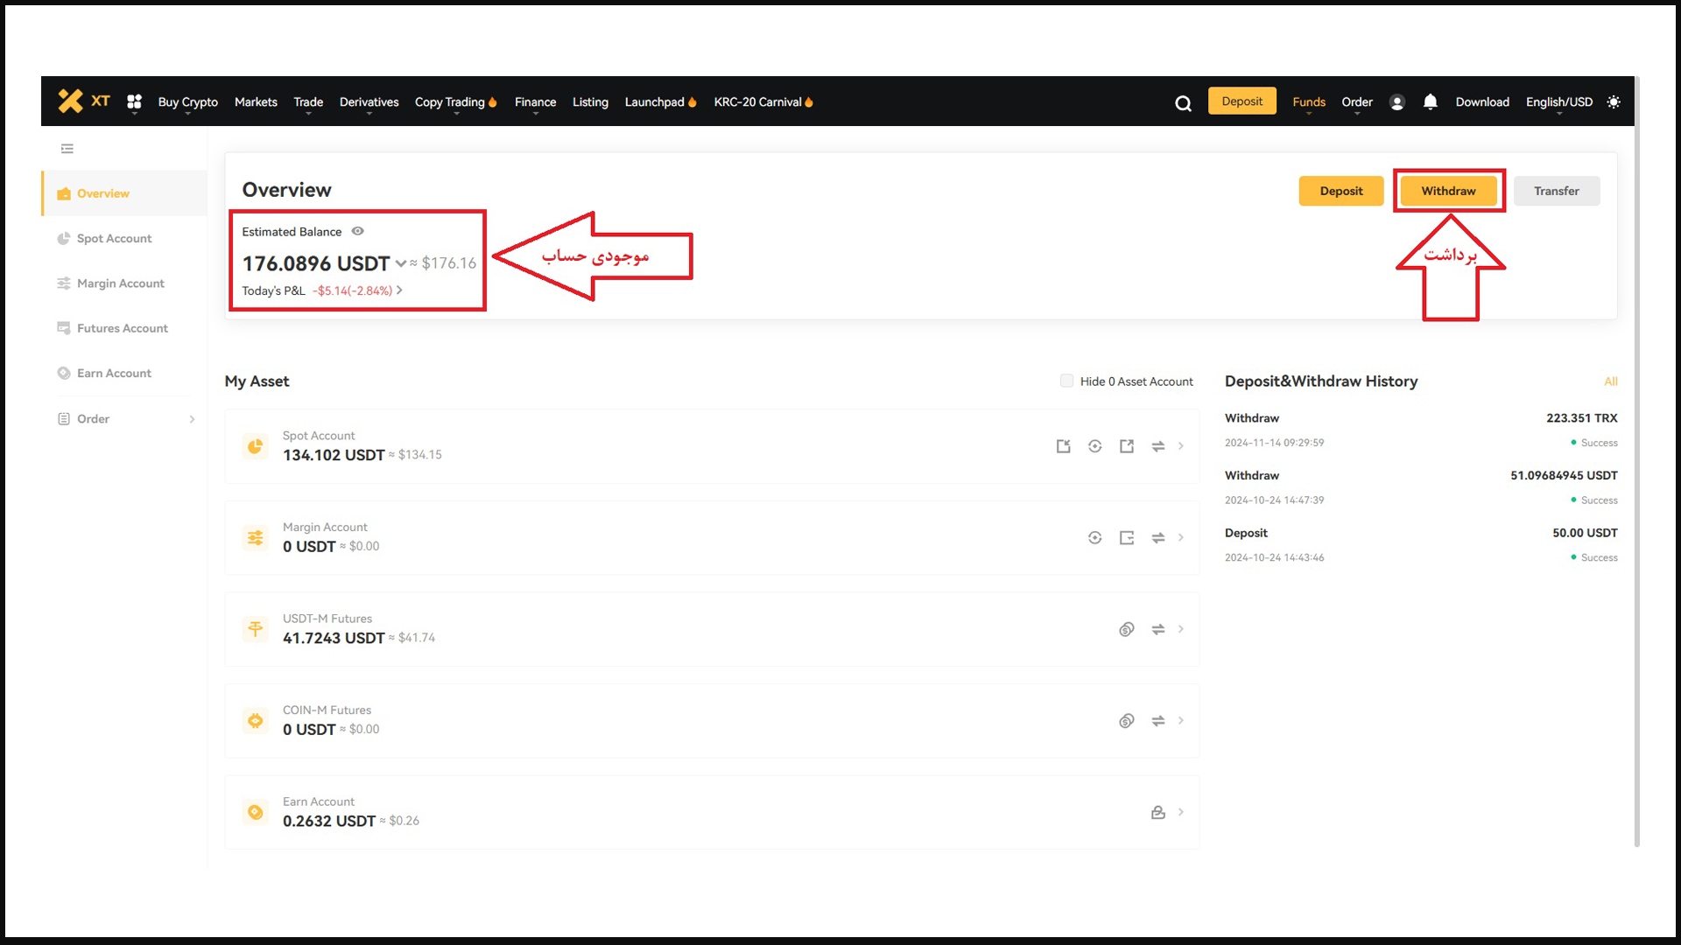Open Today's P&L details chevron
Screen dimensions: 1681x945
pos(399,290)
